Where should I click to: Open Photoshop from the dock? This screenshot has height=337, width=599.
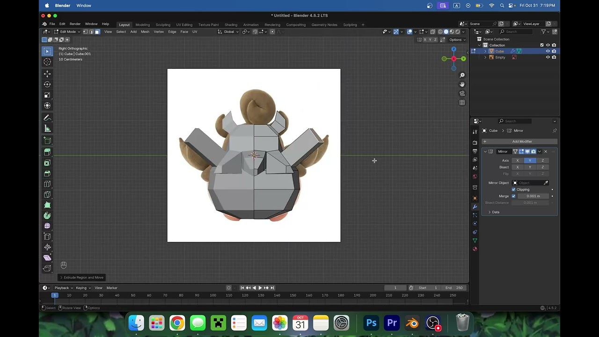372,323
